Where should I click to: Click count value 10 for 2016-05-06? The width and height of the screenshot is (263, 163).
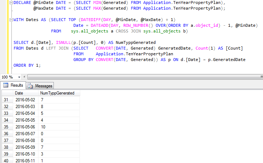59,127
